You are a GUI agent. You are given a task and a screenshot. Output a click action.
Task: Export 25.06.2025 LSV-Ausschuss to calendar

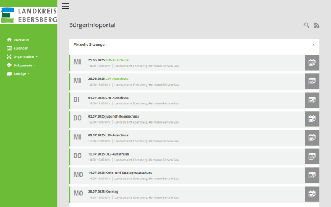click(x=312, y=81)
